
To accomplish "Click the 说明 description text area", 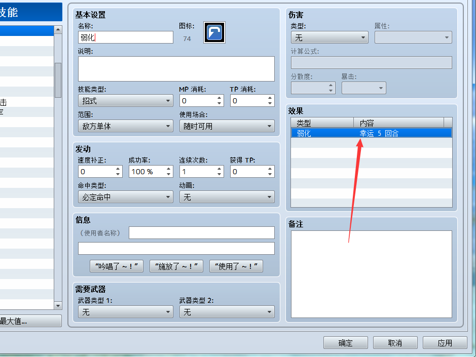I will (176, 69).
